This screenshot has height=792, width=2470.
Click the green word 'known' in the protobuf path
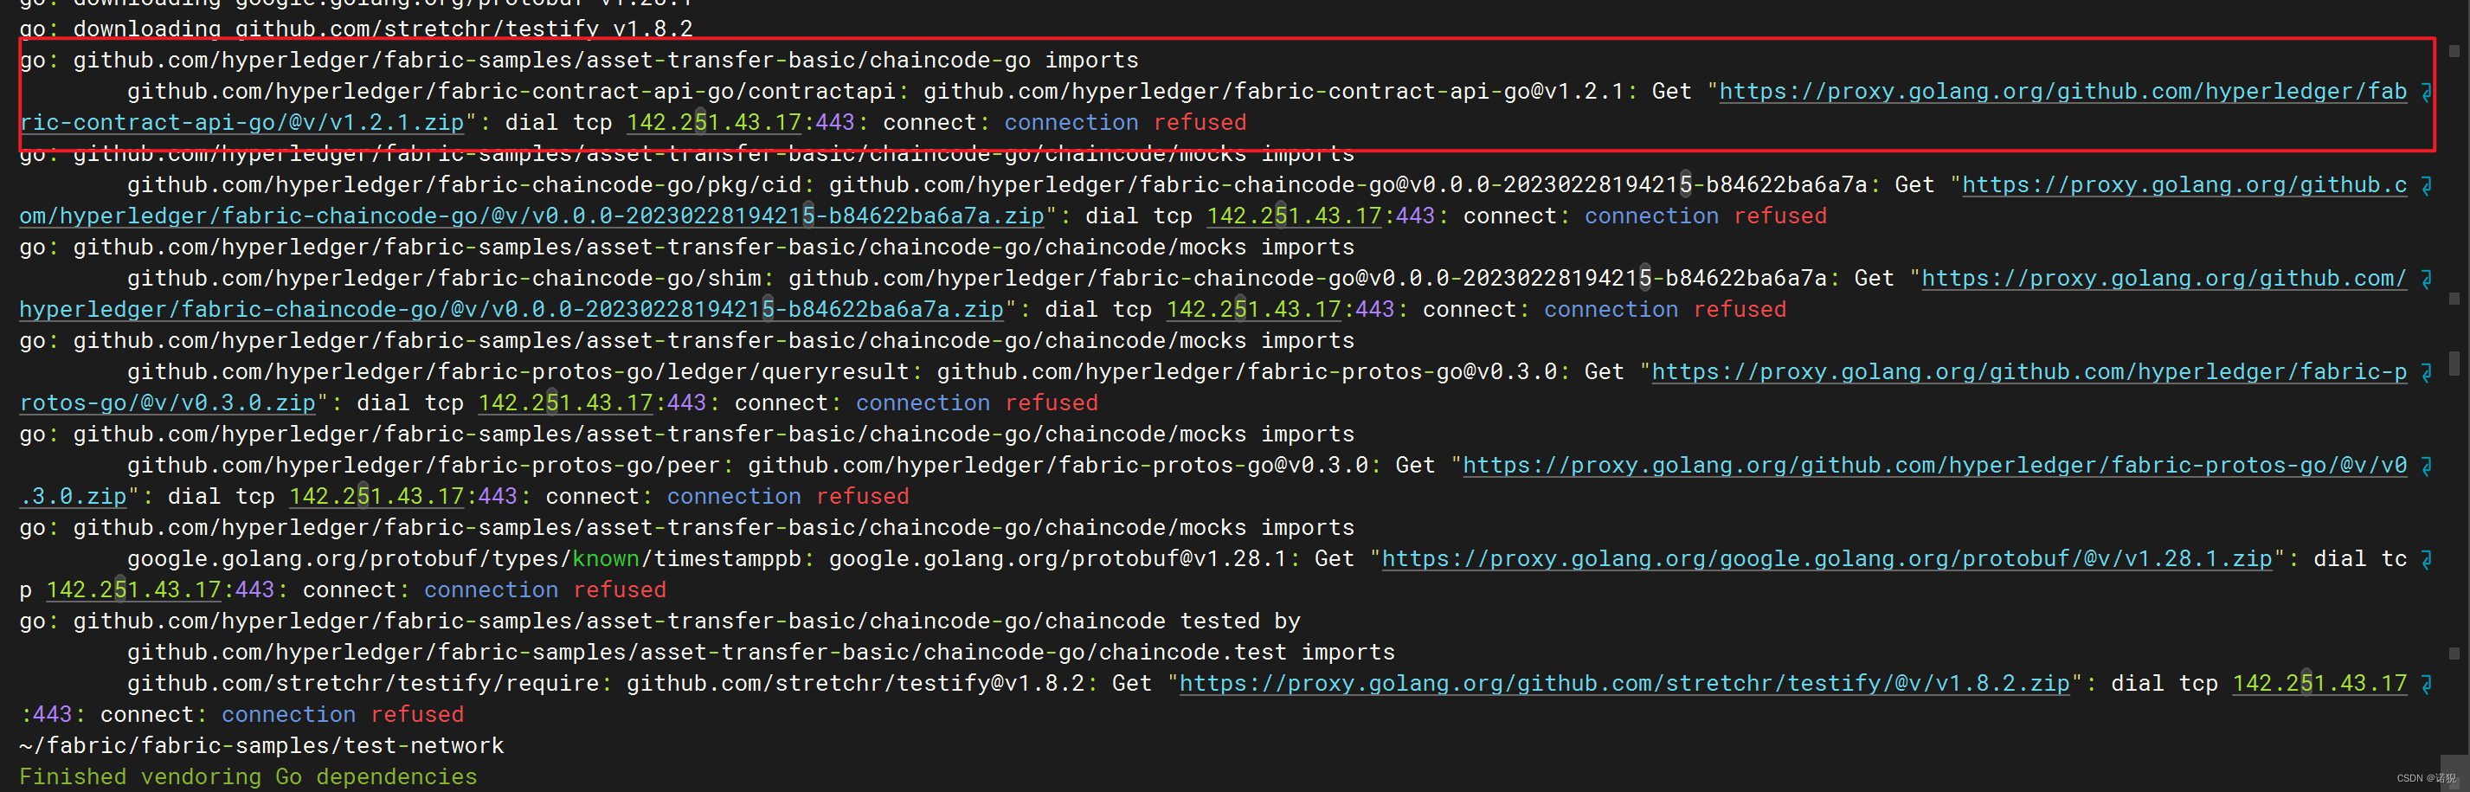(x=606, y=559)
